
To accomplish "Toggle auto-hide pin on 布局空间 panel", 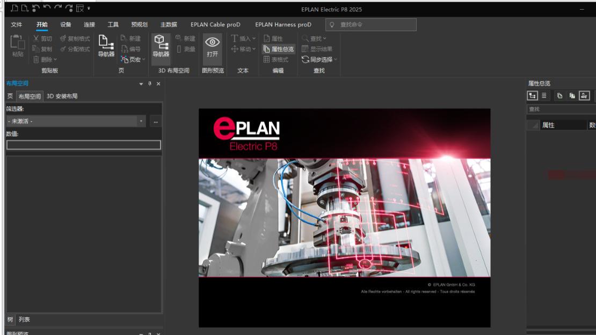I will tap(148, 83).
